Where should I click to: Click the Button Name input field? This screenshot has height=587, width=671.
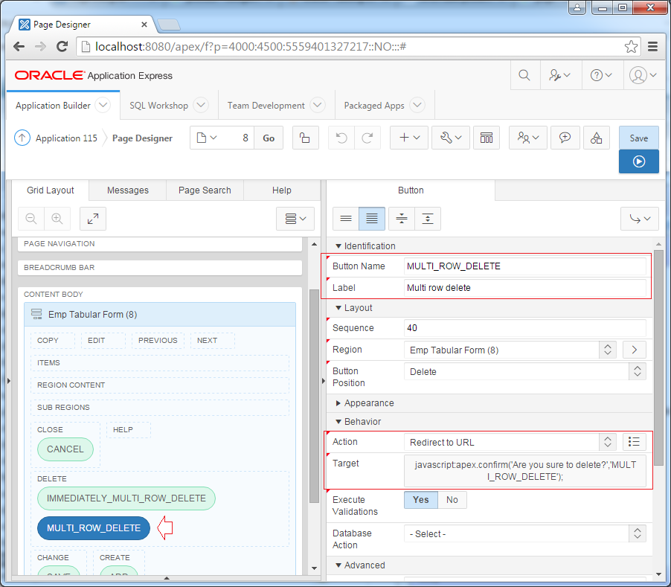[x=525, y=266]
